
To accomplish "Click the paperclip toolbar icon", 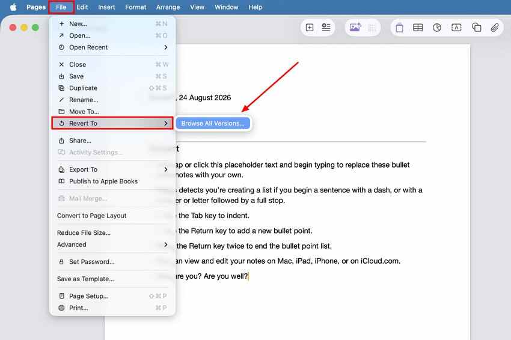I will pos(495,28).
